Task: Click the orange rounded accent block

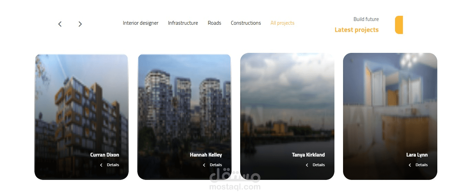Action: (x=399, y=25)
